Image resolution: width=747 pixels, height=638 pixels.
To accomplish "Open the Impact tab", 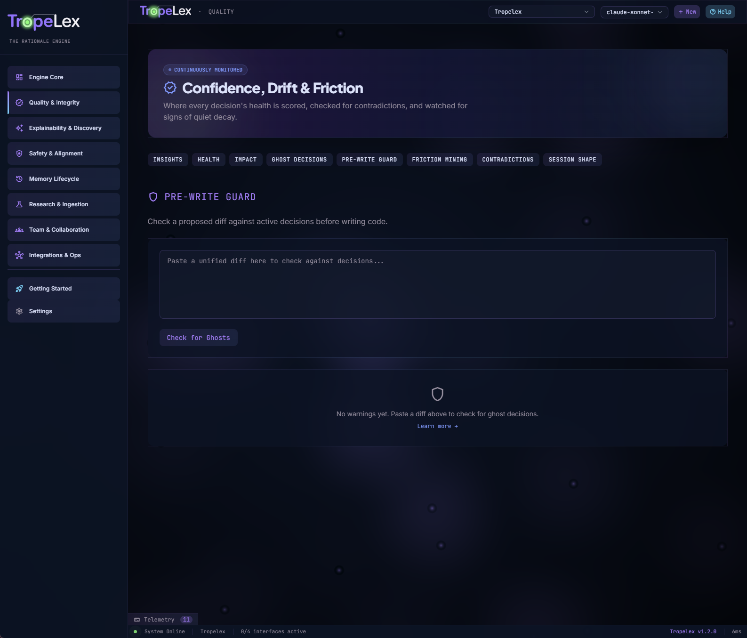I will coord(246,160).
